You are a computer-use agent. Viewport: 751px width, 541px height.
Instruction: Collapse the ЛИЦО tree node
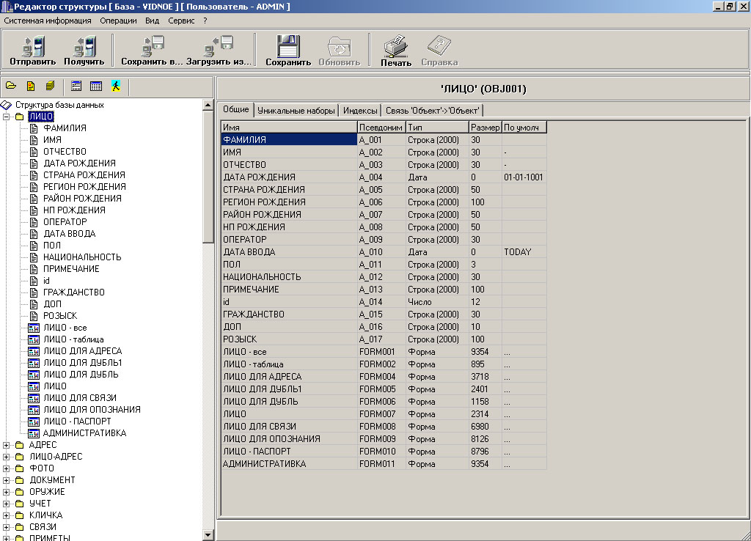[7, 117]
